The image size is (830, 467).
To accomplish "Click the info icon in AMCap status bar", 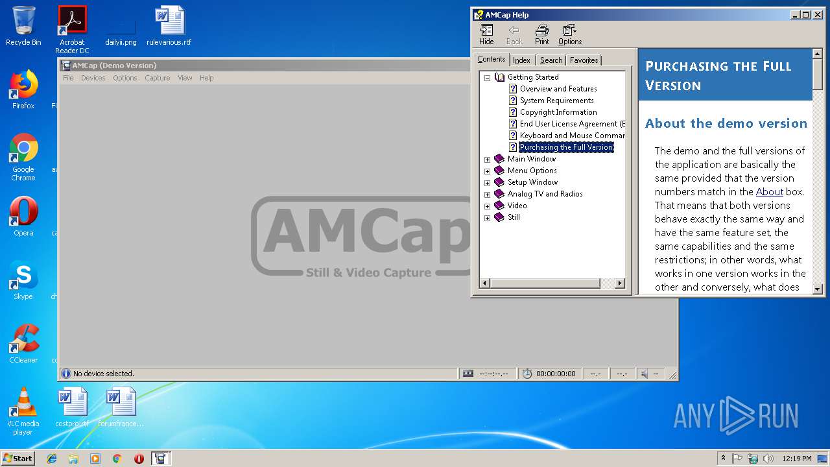I will (x=65, y=374).
